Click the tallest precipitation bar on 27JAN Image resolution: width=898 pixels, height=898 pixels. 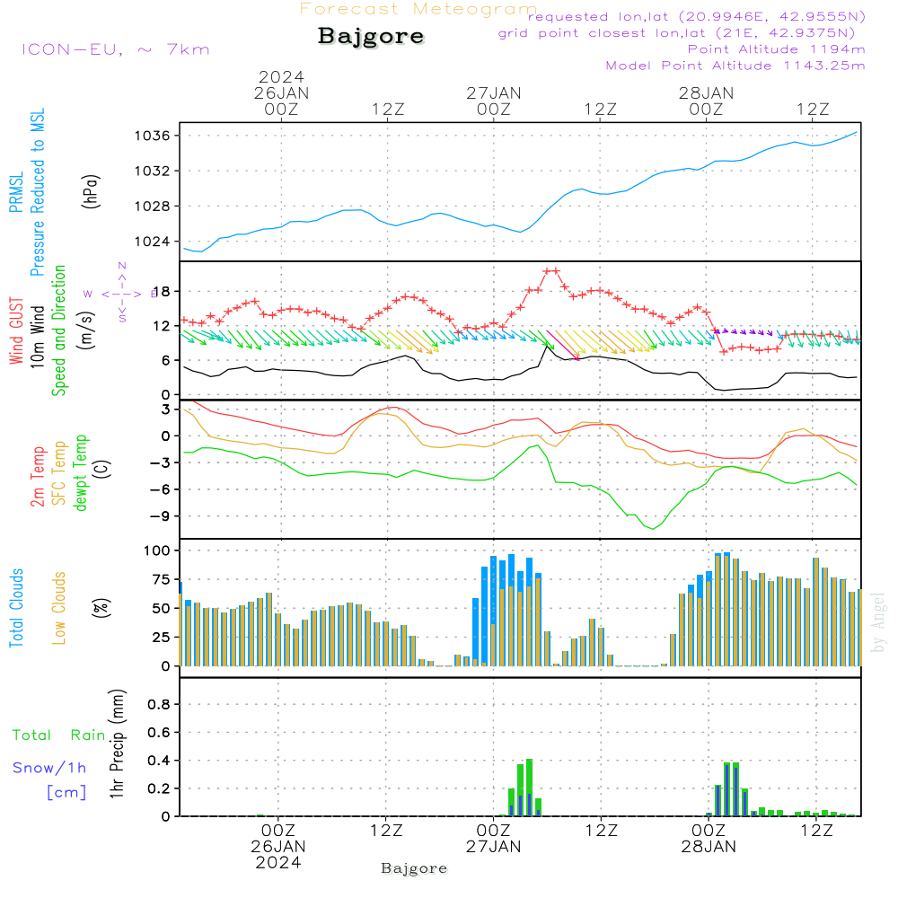click(529, 788)
